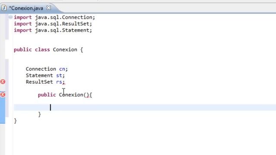Click the error marker beside ResultSet rs line
276x155 pixels.
[x=3, y=82]
